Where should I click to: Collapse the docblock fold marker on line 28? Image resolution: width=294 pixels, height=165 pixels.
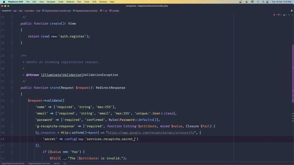point(12,55)
